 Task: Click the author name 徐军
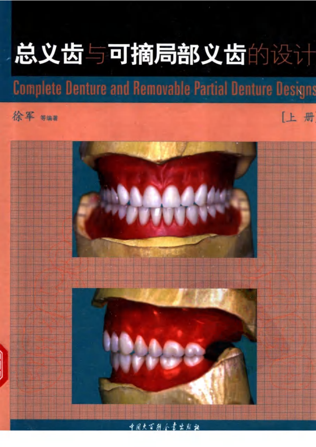click(24, 116)
